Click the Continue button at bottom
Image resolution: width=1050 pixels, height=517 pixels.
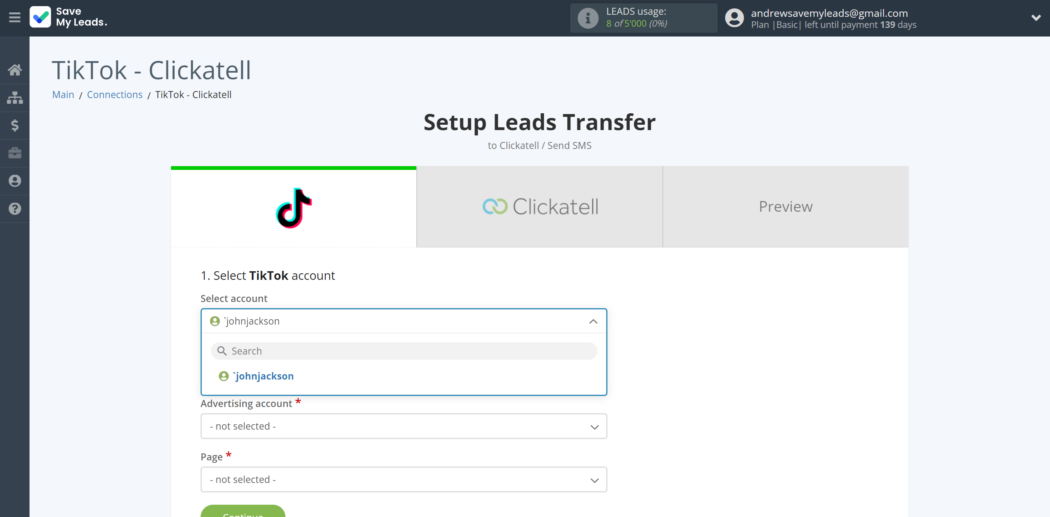pos(244,513)
